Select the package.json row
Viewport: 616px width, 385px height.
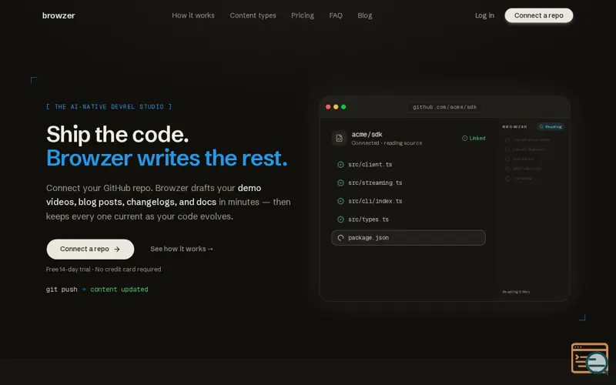[408, 238]
